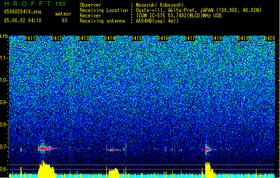
Task: Click the 0411 time marker
Action: click(30, 38)
